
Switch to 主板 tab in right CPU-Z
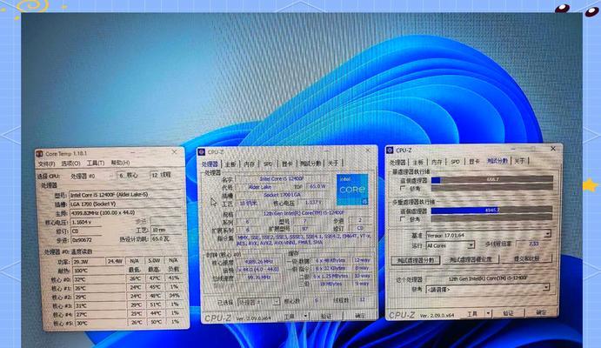point(417,162)
